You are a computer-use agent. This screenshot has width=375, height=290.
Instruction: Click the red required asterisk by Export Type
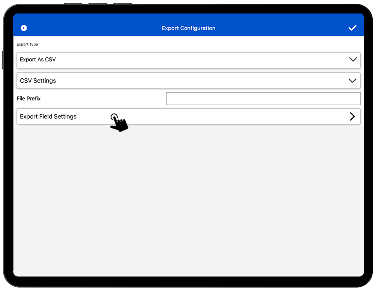(x=39, y=43)
